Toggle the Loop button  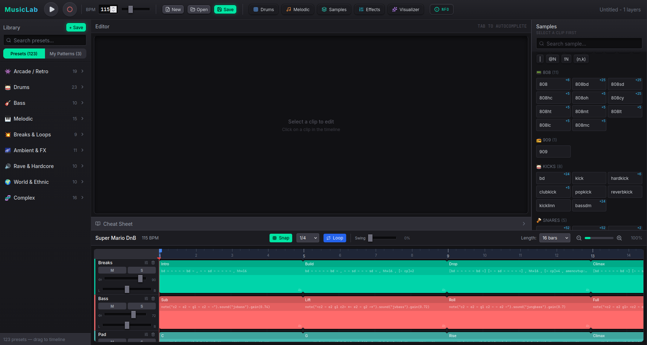tap(335, 238)
